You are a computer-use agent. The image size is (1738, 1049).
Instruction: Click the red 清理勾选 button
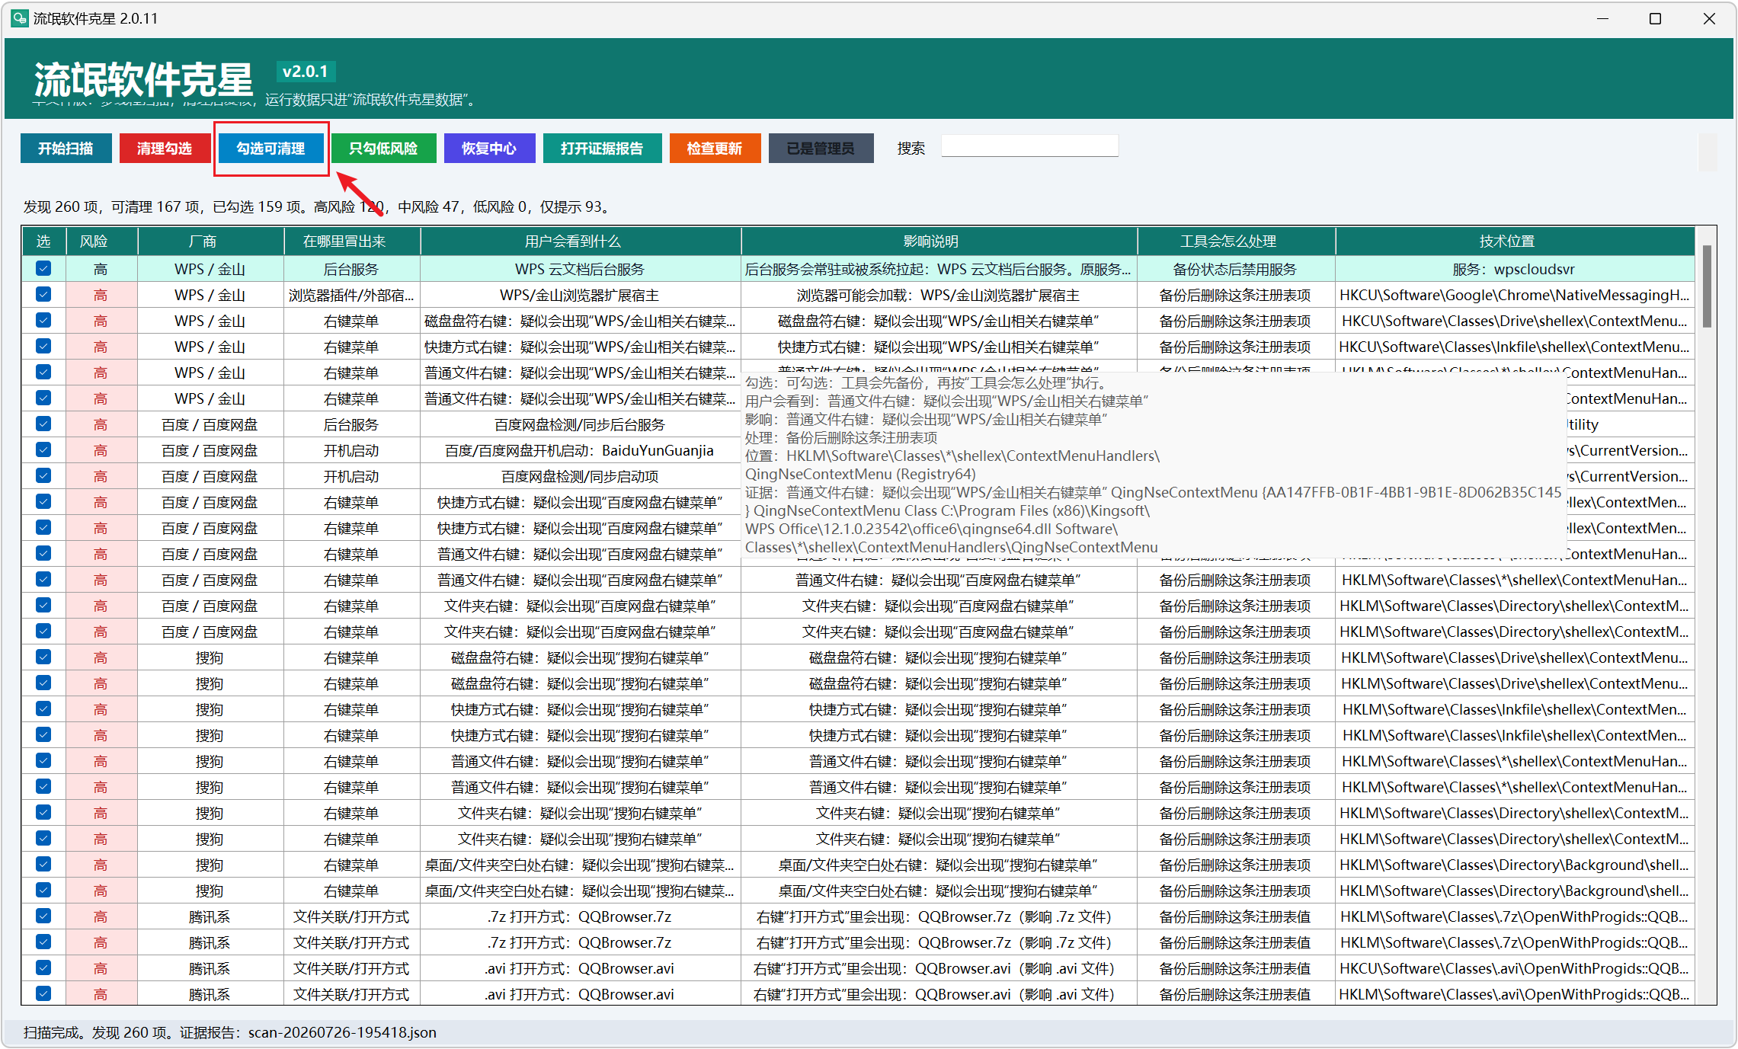point(165,149)
